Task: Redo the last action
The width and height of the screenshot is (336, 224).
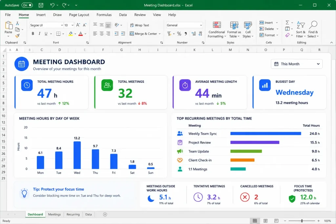Action: coord(64,5)
